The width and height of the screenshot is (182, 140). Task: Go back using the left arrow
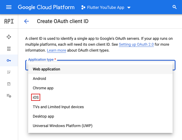pyautogui.click(x=26, y=21)
